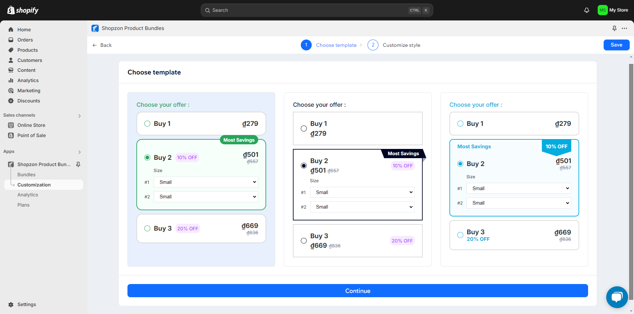Open the live chat bubble
This screenshot has width=634, height=314.
pos(617,297)
